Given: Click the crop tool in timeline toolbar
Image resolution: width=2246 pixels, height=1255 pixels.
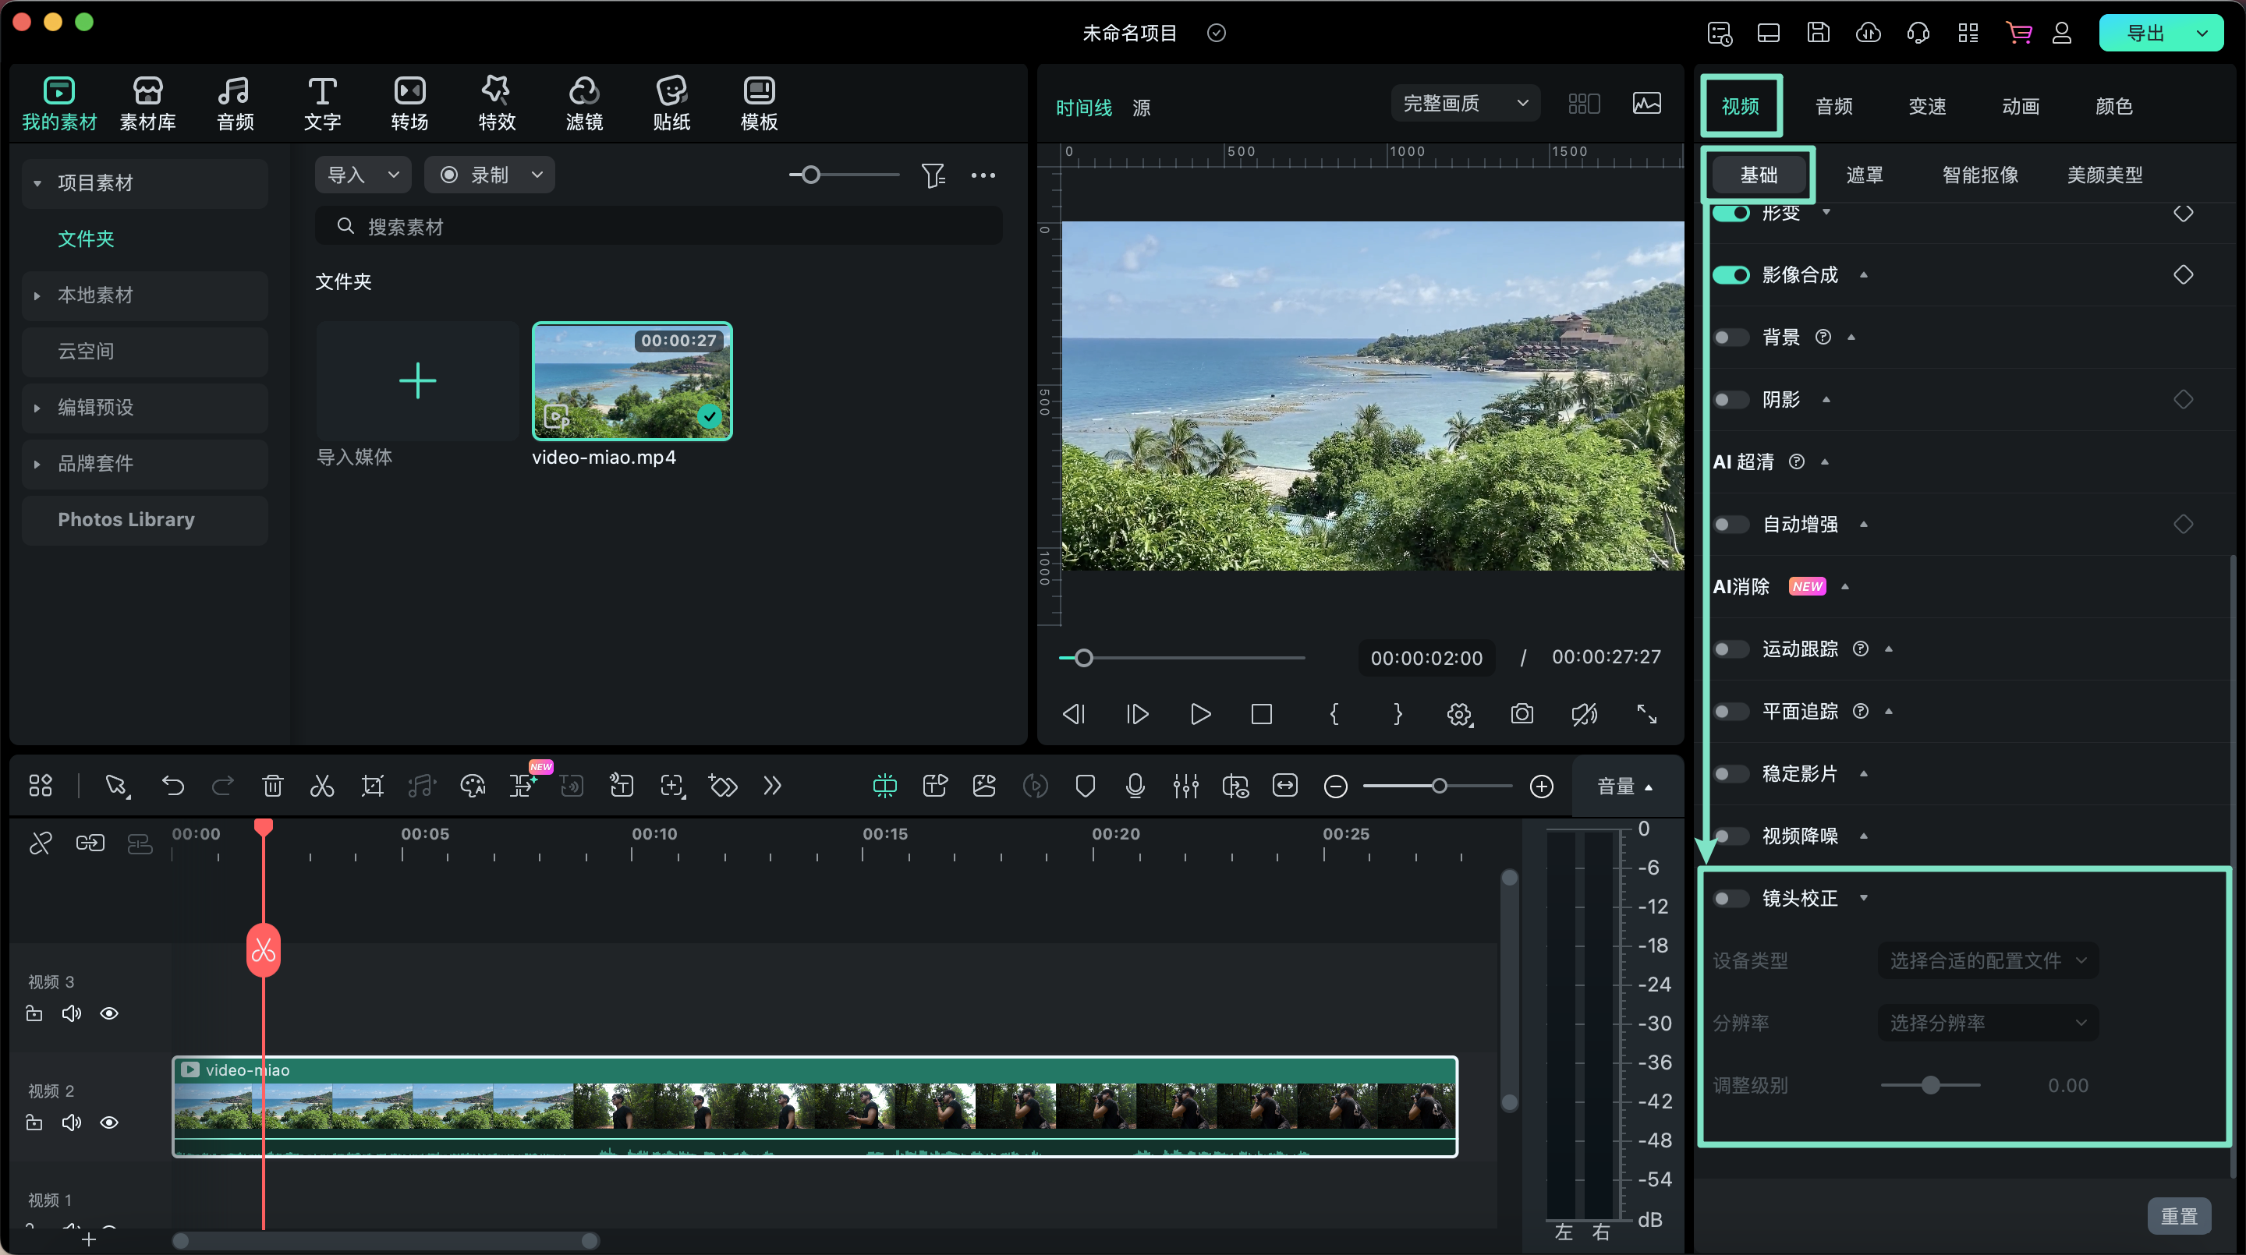Looking at the screenshot, I should coord(372,786).
